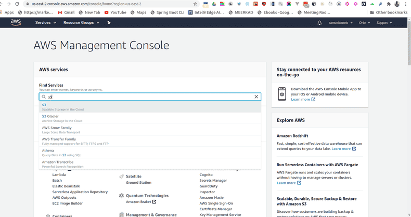The height and width of the screenshot is (217, 411).
Task: Choose AWS Snow Family suggestion
Action: [x=150, y=130]
